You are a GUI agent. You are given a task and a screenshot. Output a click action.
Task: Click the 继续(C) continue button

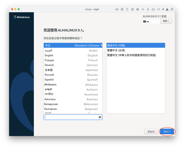pos(167,132)
